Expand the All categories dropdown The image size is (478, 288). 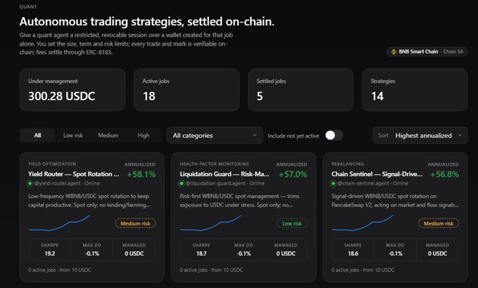[215, 136]
